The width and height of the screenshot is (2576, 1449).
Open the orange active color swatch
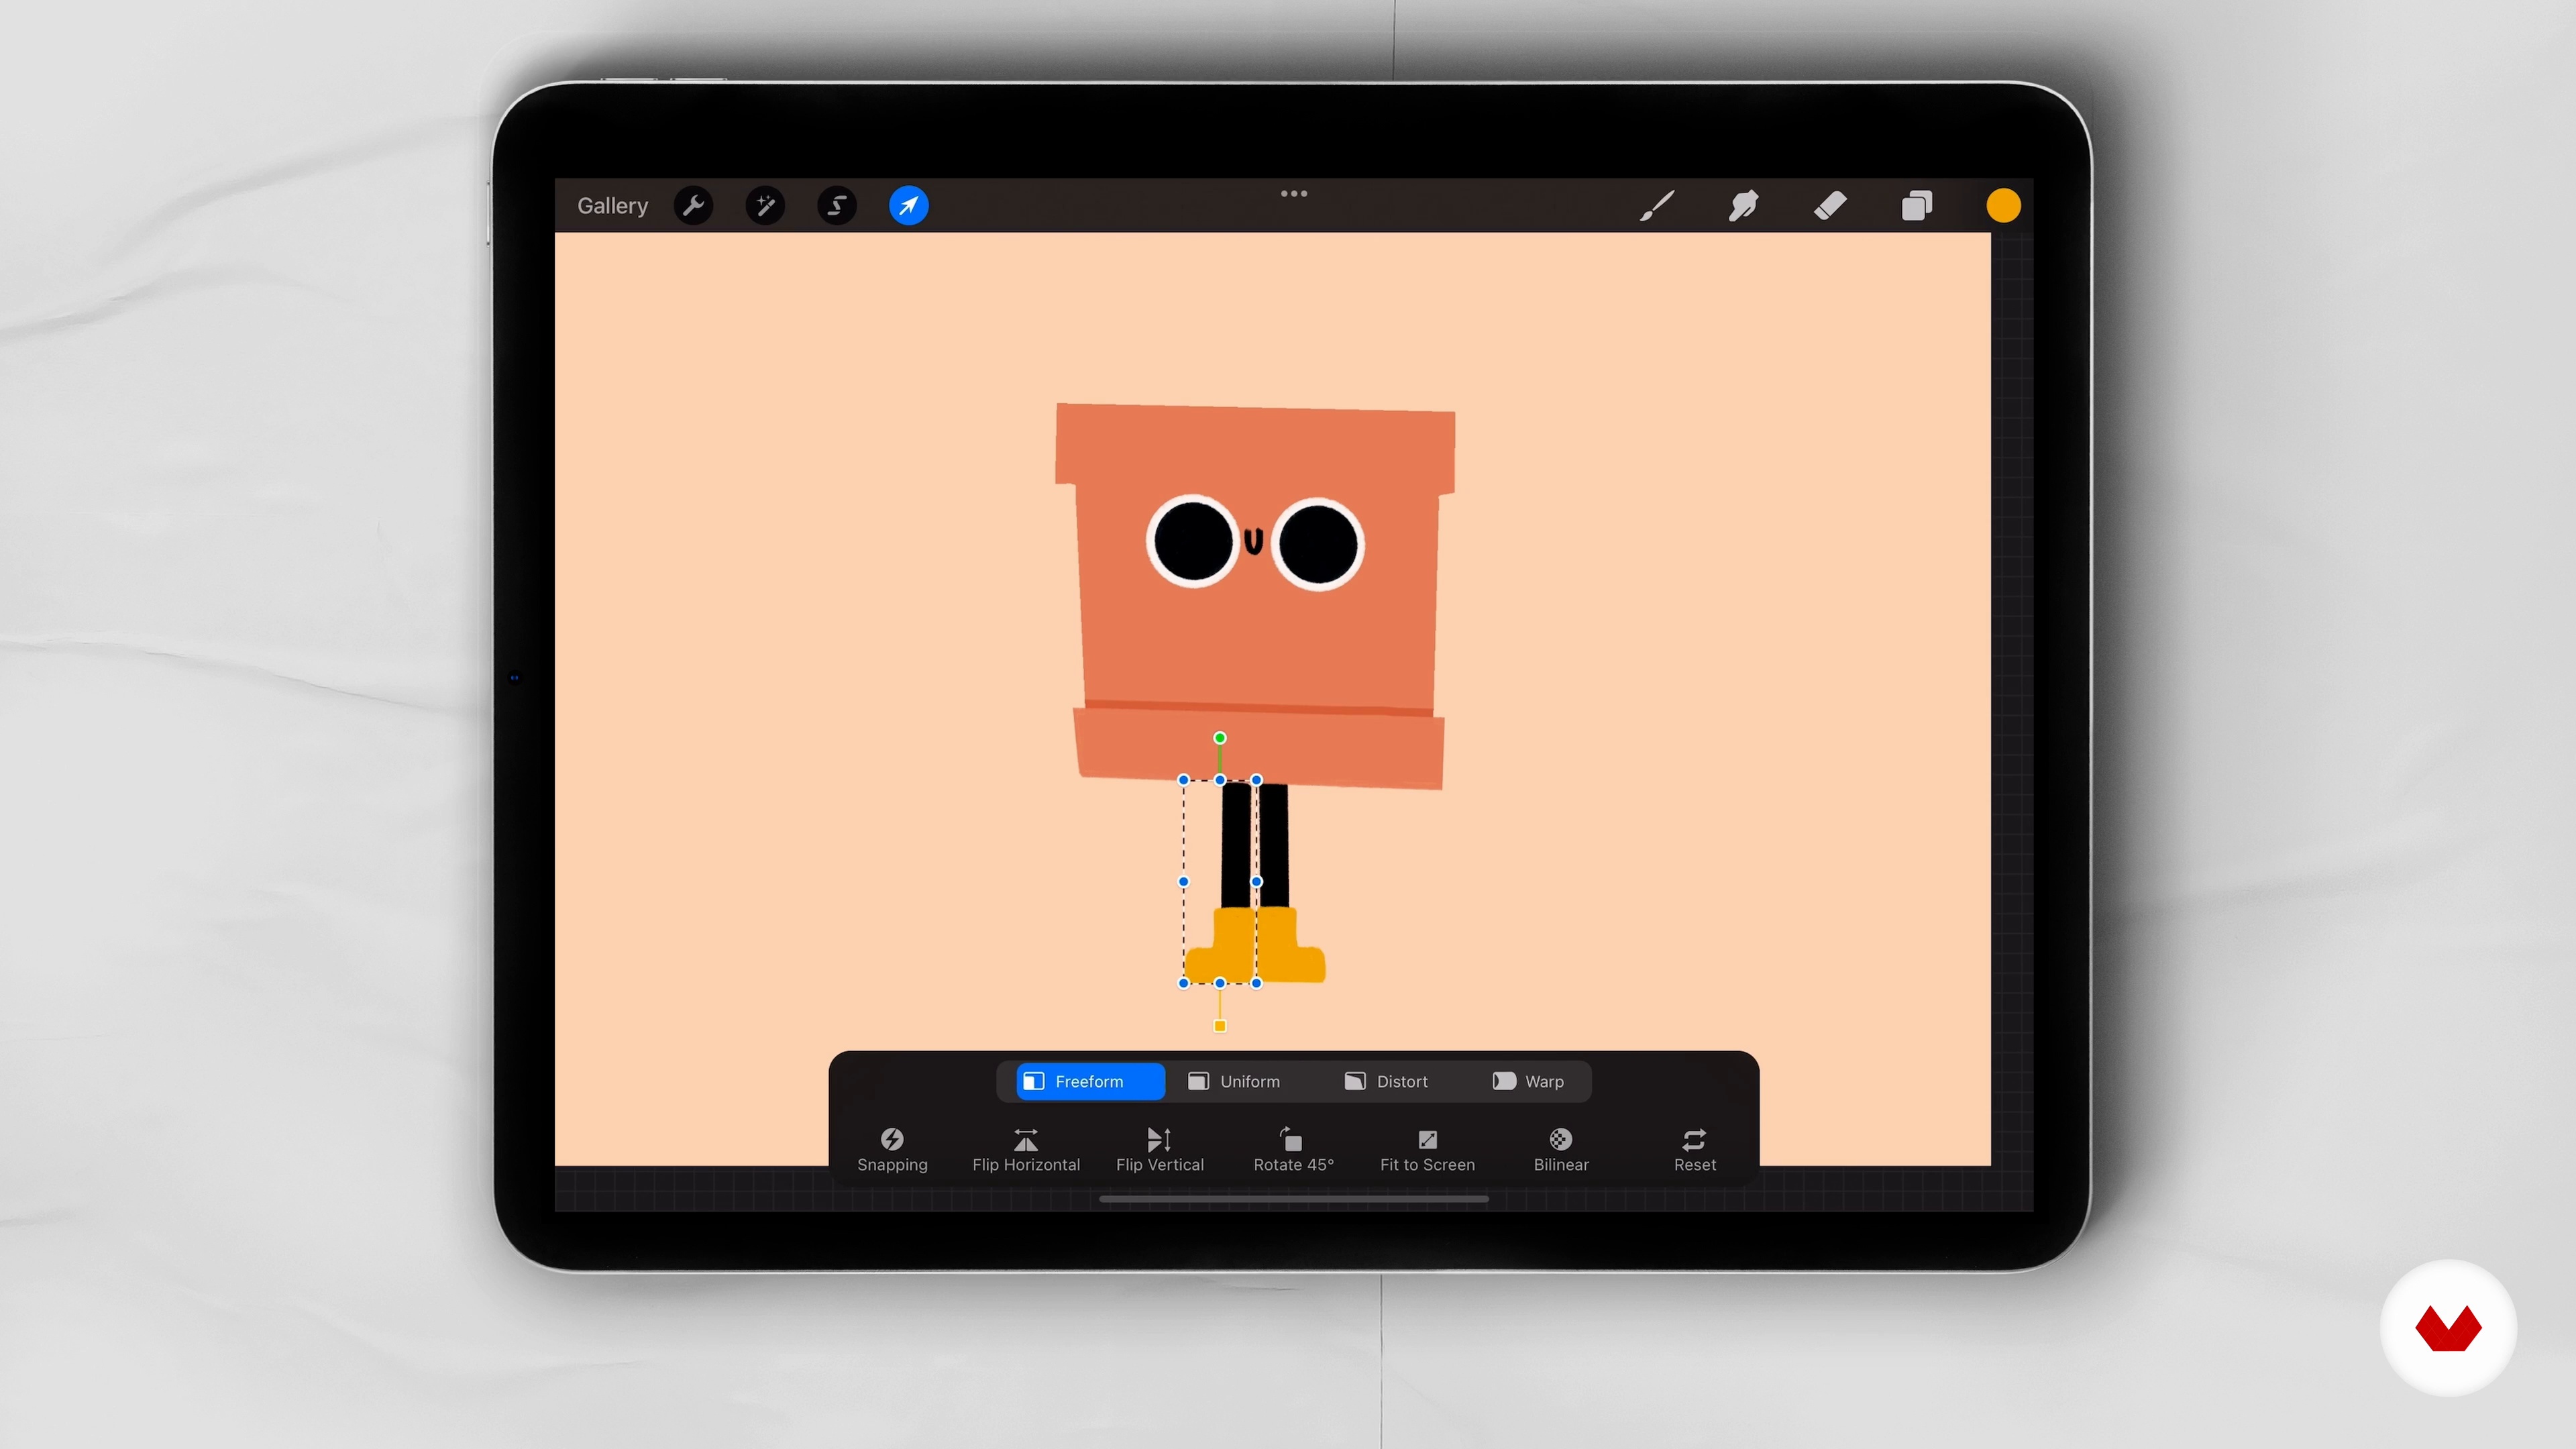point(2003,206)
